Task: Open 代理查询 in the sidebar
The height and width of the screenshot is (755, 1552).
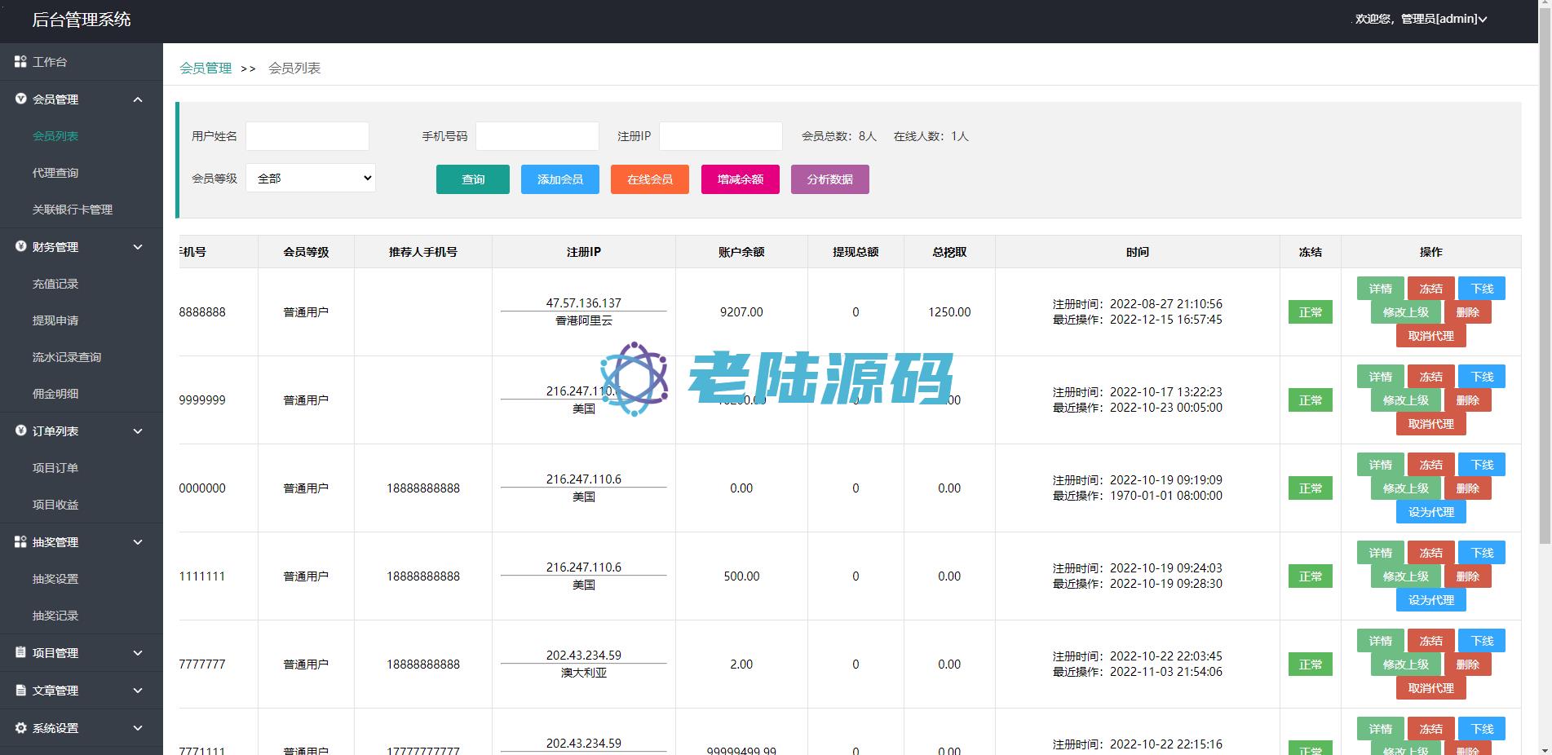Action: point(55,173)
